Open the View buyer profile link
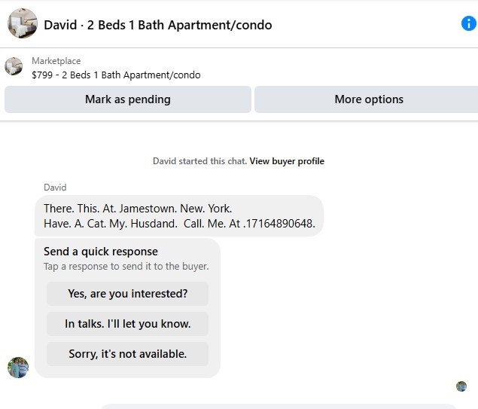The width and height of the screenshot is (478, 409). coord(287,161)
